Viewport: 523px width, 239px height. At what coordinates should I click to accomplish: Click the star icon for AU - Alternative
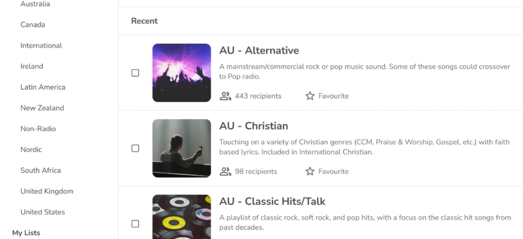point(310,96)
